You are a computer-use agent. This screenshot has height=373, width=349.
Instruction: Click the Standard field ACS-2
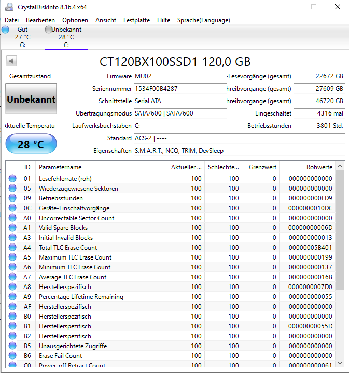(239, 138)
